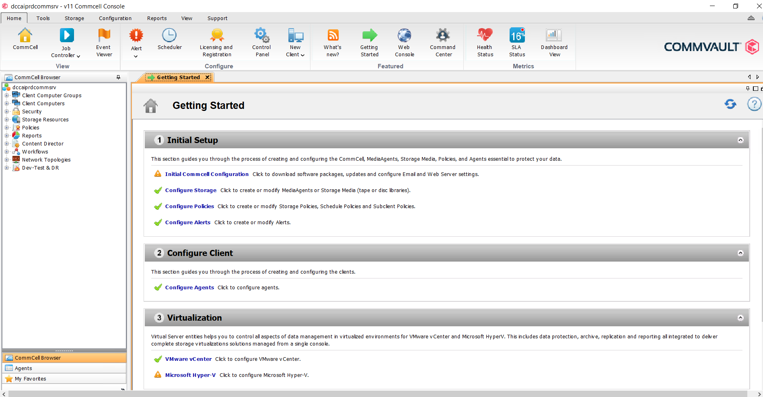
Task: Switch to the Home ribbon tab
Action: point(14,18)
